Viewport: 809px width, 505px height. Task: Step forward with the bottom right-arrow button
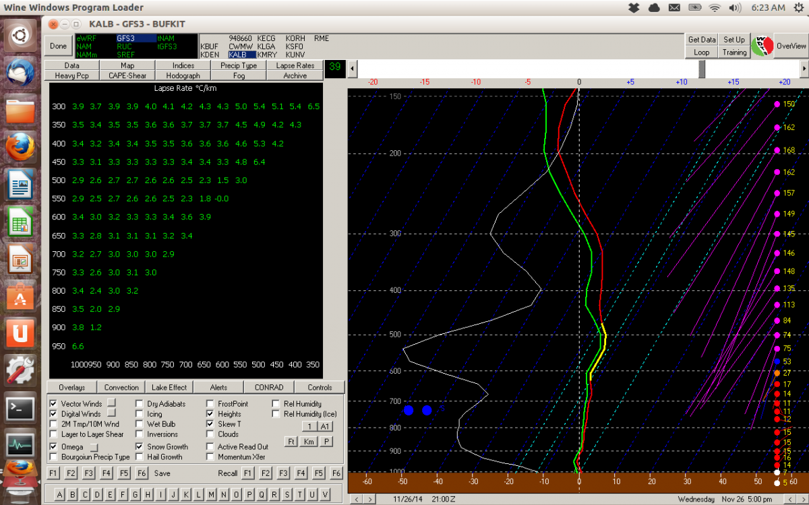tap(369, 499)
